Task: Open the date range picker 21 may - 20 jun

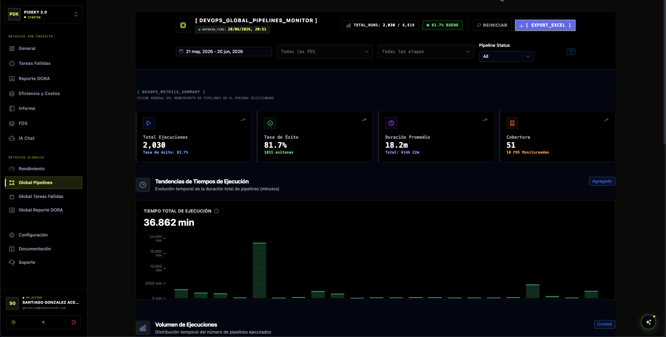Action: click(224, 52)
